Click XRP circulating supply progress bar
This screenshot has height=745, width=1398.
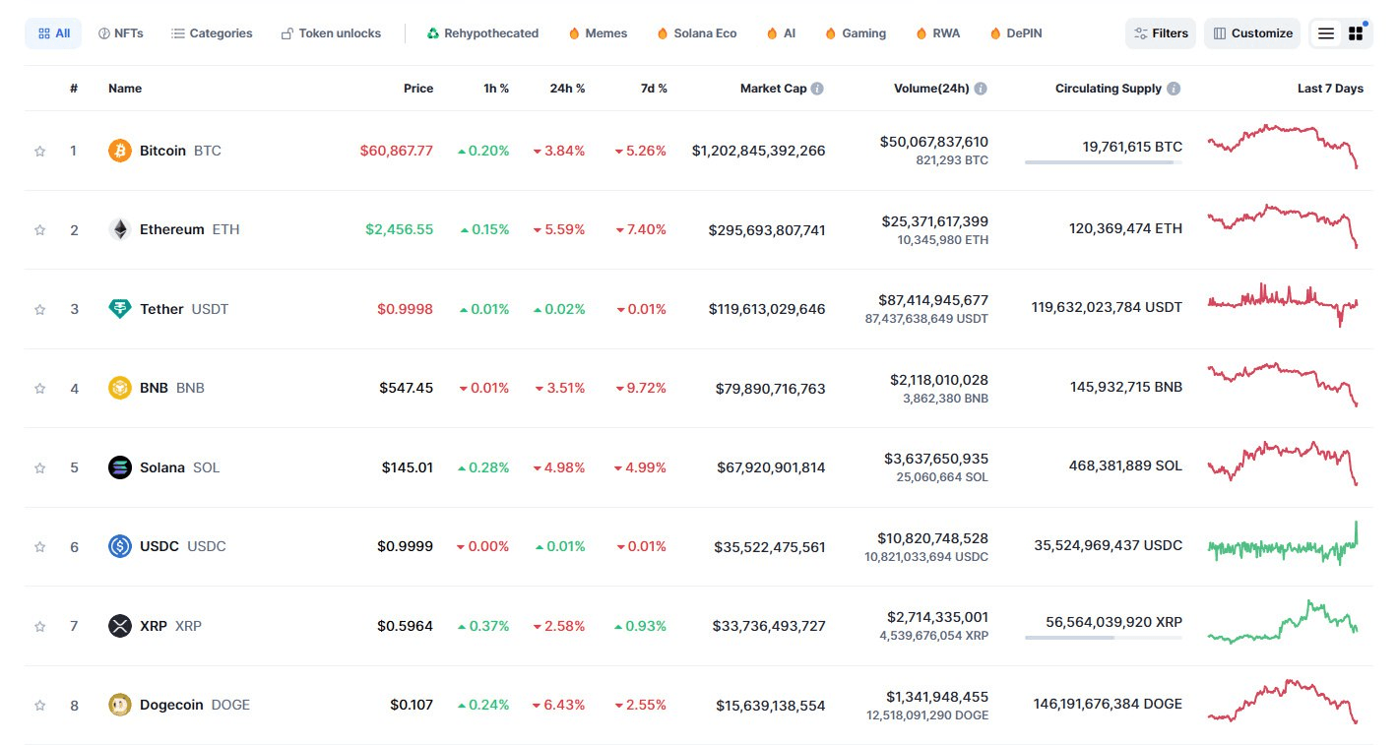click(x=1104, y=638)
